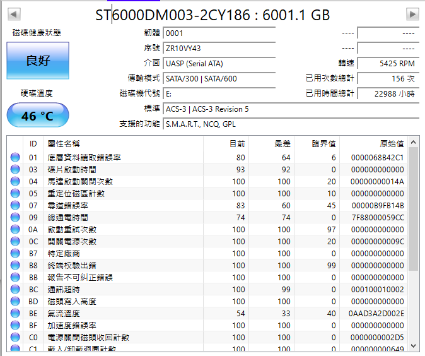The image size is (425, 356).
Task: Click status circle icon for attribute 01
Action: coord(15,157)
